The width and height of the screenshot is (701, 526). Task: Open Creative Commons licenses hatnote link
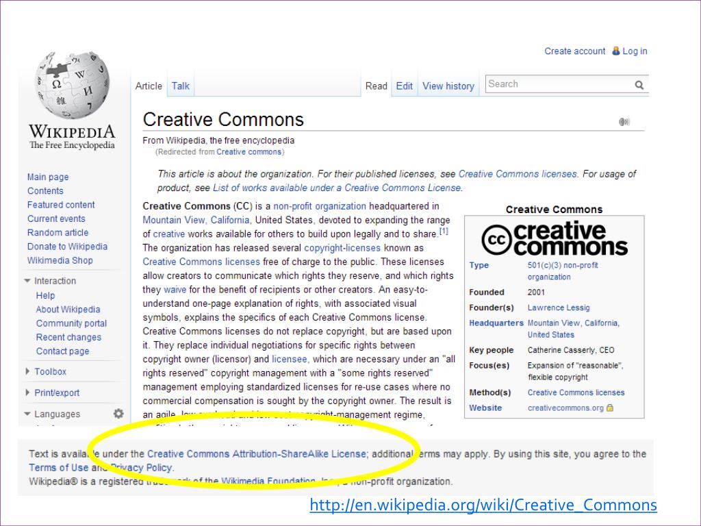518,173
